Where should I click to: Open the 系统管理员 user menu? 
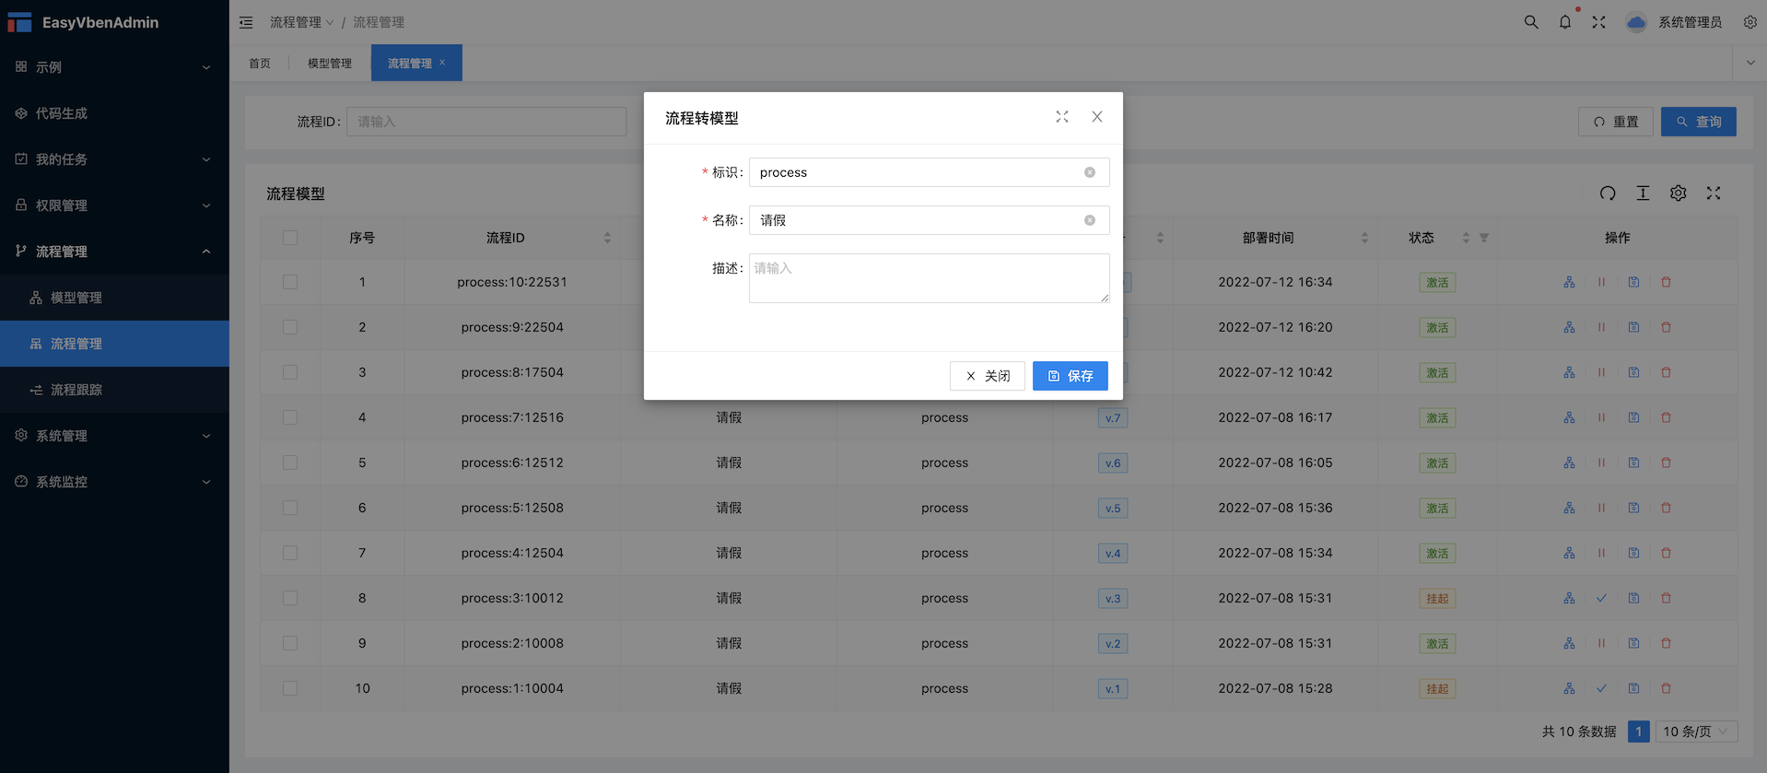point(1675,22)
